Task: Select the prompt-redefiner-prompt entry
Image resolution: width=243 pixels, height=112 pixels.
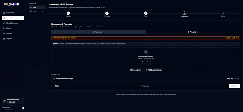Action: point(146,79)
